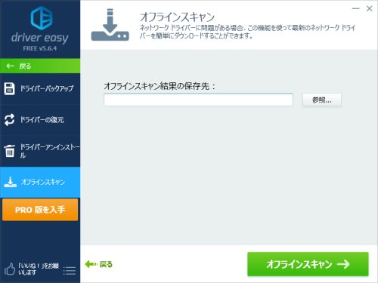Click the save location input field
Screen dimensions: 378x283
coord(198,100)
